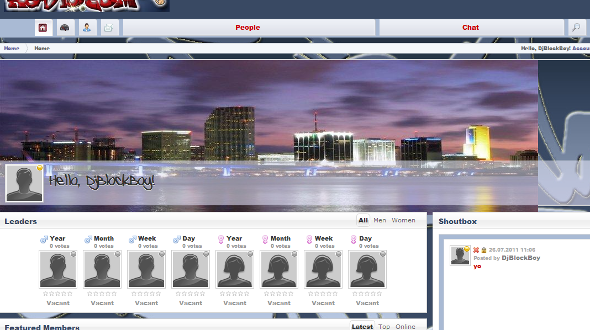
Task: Open the profile person icon in the navigation bar
Action: 87,28
